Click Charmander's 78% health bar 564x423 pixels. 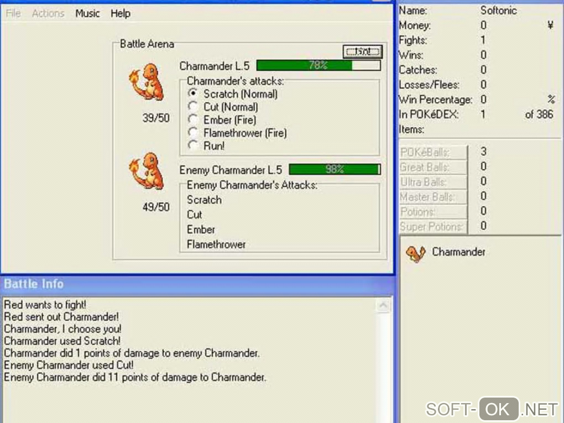[318, 65]
